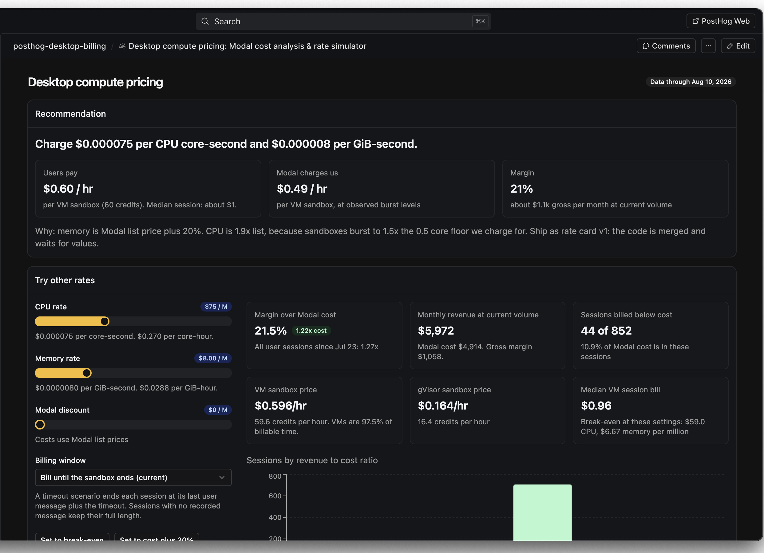The width and height of the screenshot is (764, 553).
Task: Click the gVisor sandbox price $0.164/hr value
Action: (443, 406)
